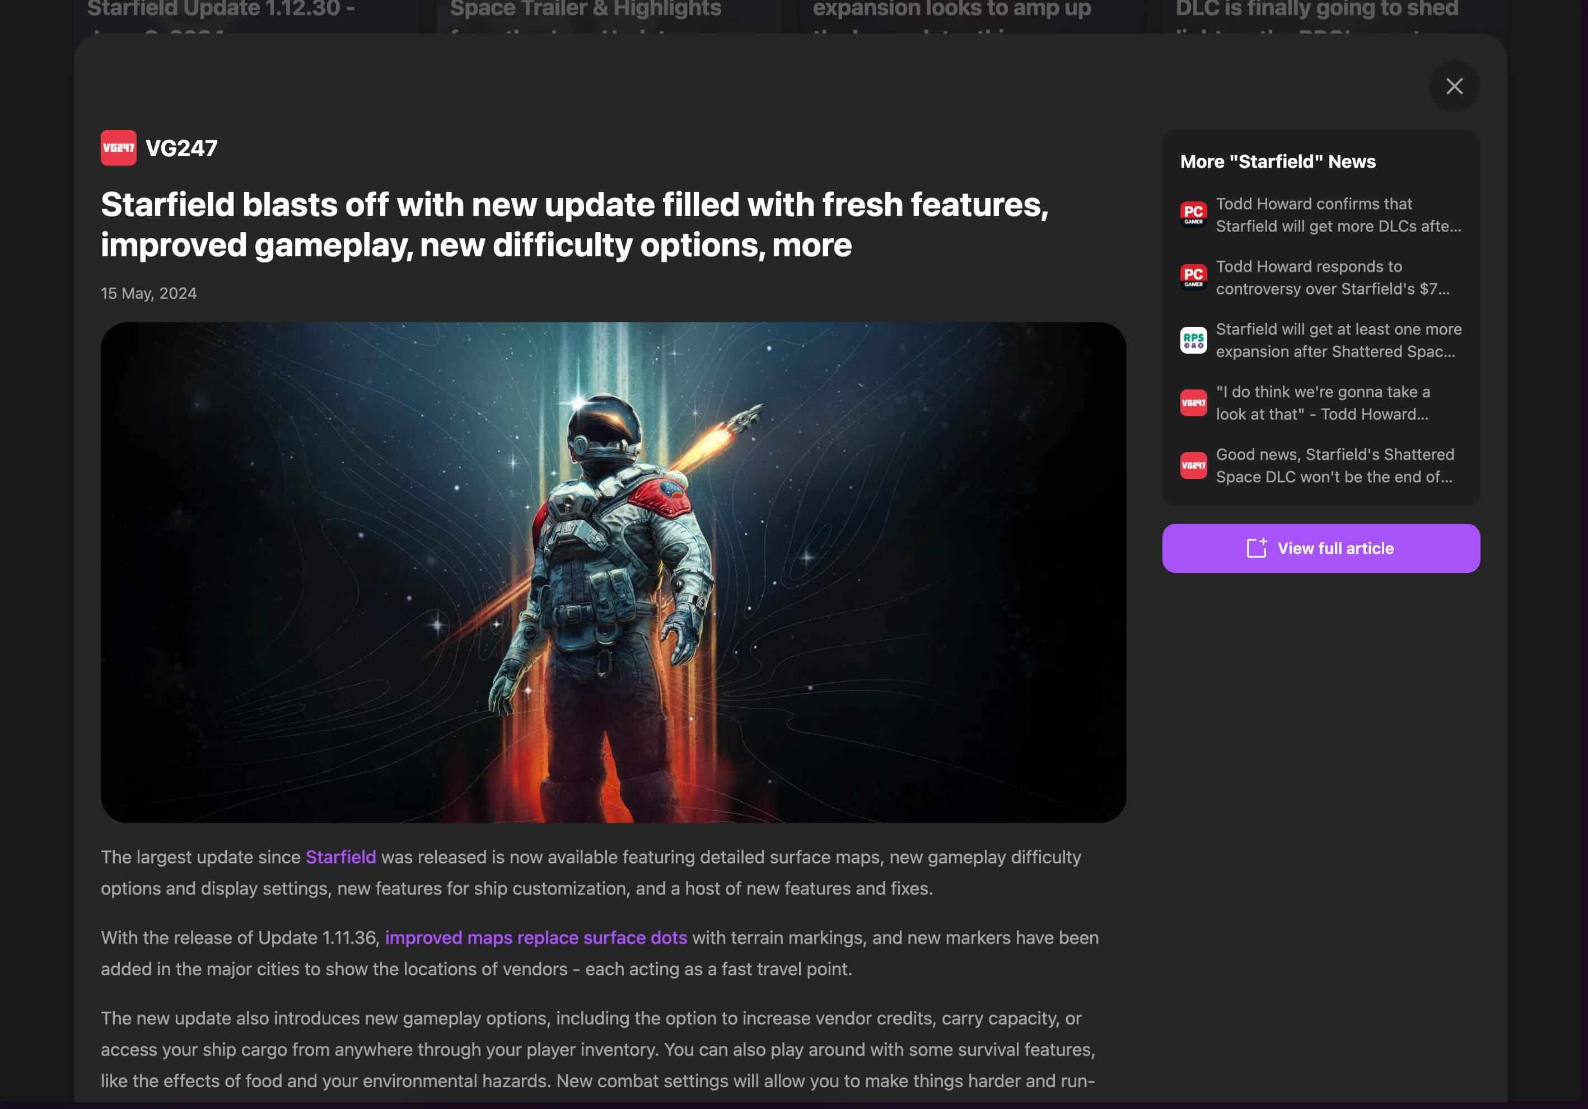Click the close X button on article overlay

point(1455,86)
